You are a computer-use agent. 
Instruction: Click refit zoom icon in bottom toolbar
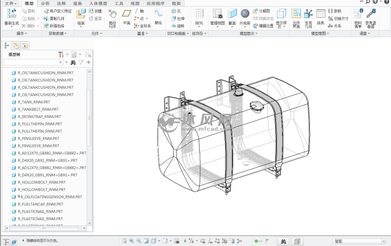tap(124, 241)
